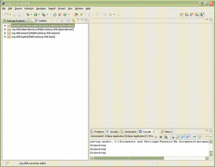Open the Package Explorer view menu triangle
215x167 pixels.
78,20
